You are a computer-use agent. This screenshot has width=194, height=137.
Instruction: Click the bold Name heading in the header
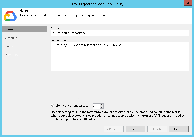24,11
